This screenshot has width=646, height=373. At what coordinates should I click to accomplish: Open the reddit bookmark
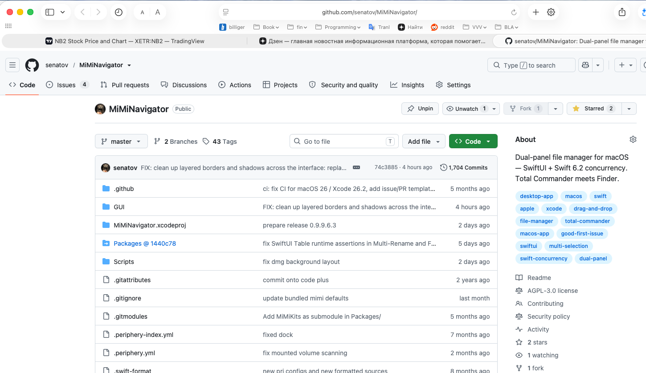443,27
